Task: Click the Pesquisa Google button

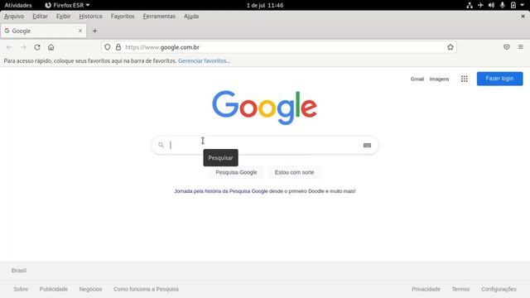Action: point(236,172)
